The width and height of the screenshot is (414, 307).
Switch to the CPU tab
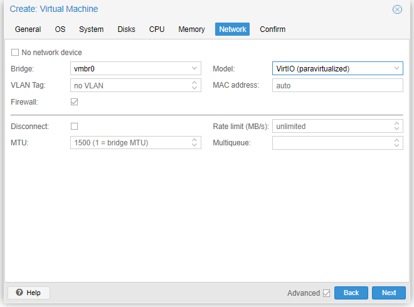point(157,29)
